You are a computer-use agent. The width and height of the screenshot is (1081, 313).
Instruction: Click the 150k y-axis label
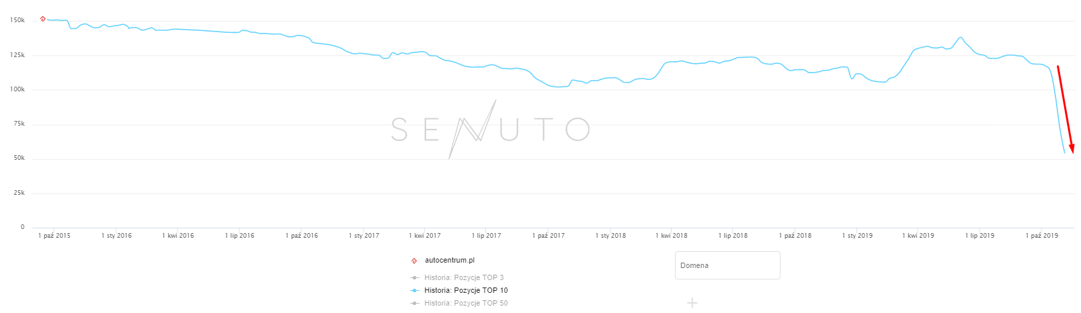coord(17,21)
